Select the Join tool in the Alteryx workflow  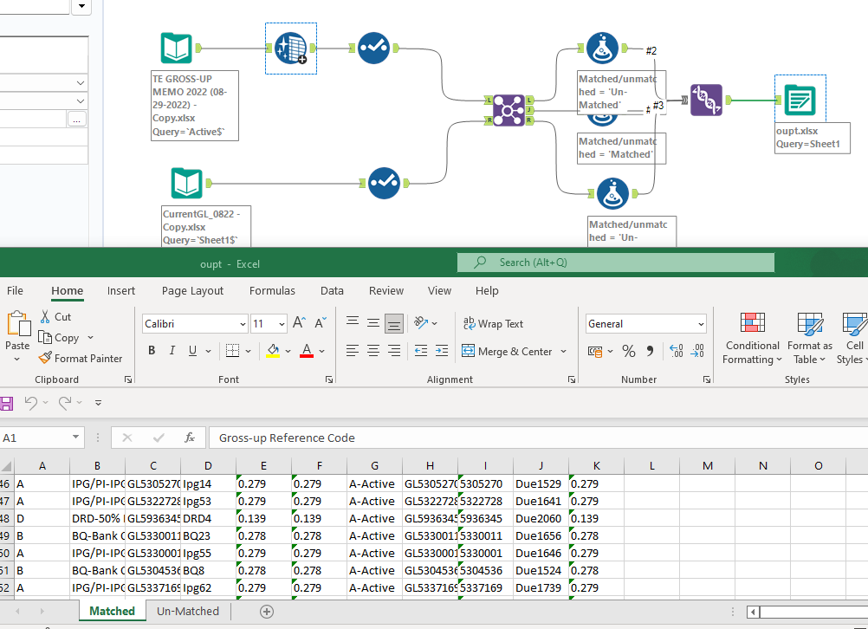(508, 110)
